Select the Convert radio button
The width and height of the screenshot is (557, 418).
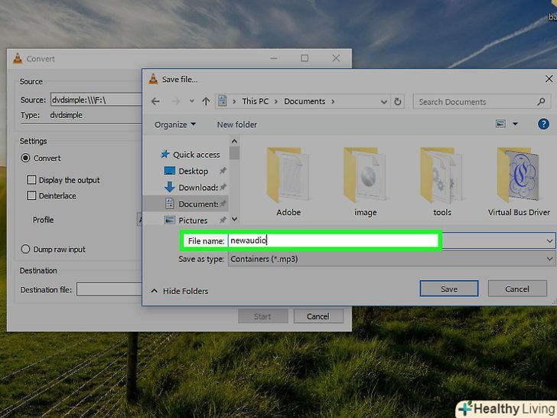[x=26, y=158]
